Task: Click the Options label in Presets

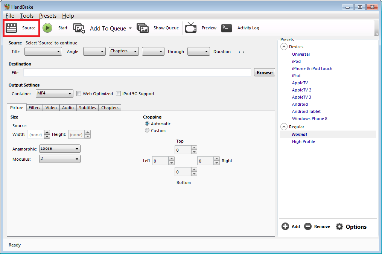Action: pyautogui.click(x=356, y=227)
